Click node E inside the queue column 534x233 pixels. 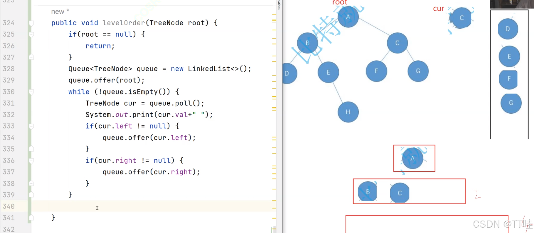[509, 56]
